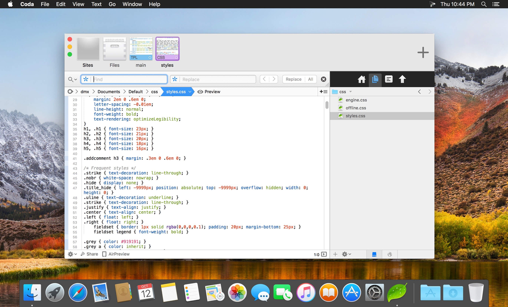Add new file with sidebar plus
Image resolution: width=508 pixels, height=307 pixels.
point(335,254)
